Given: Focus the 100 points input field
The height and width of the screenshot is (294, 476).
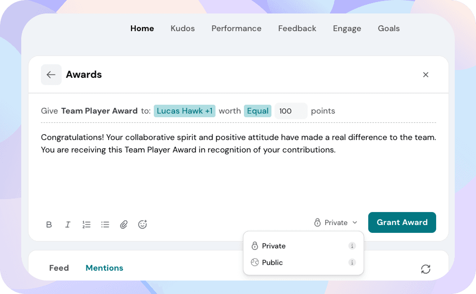Looking at the screenshot, I should click(291, 111).
